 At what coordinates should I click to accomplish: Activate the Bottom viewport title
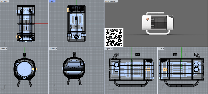point(4,1)
